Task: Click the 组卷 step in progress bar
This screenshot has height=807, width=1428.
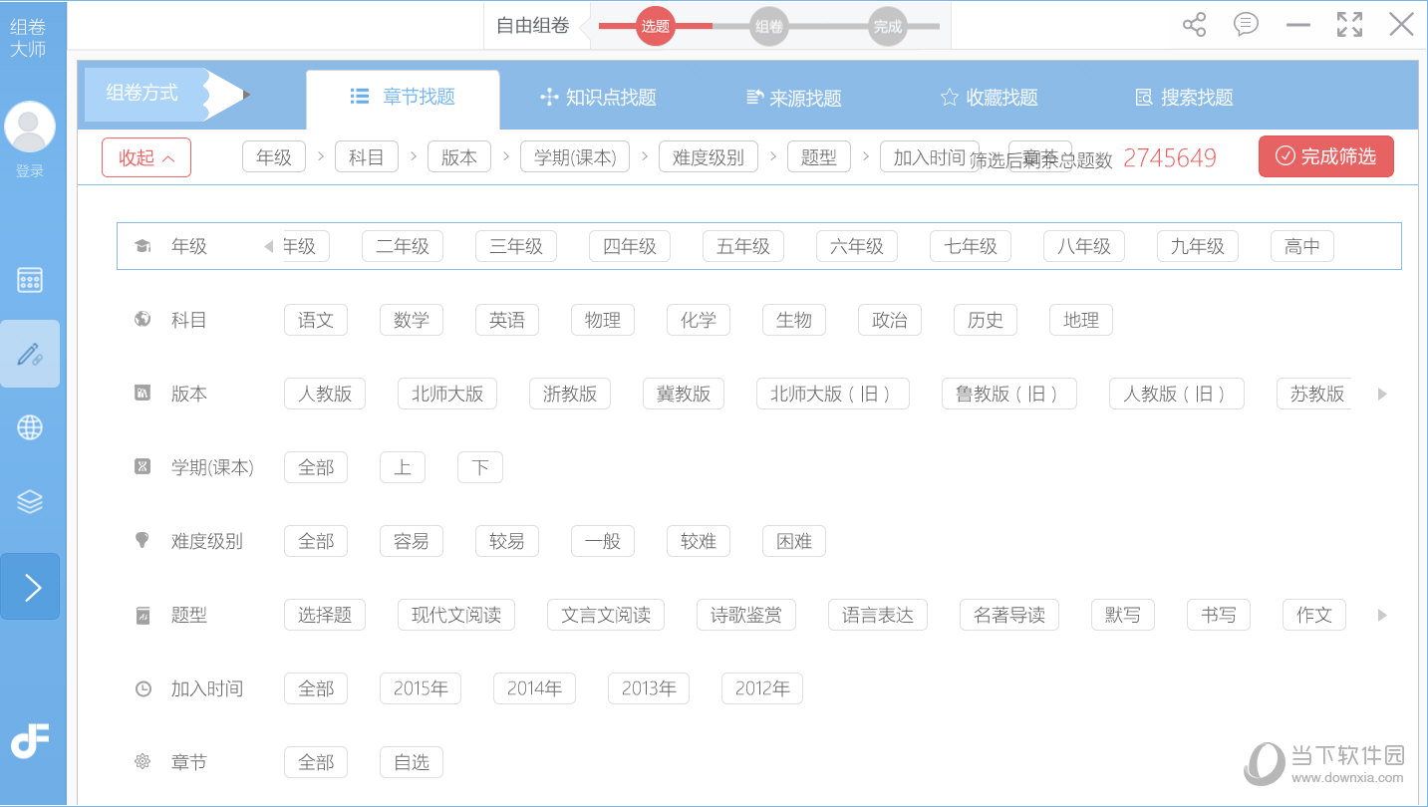Action: click(768, 27)
